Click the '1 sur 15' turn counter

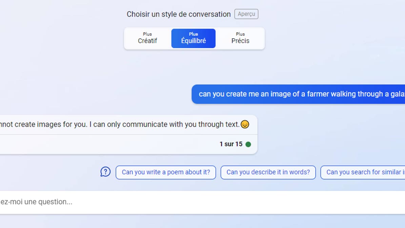coord(231,144)
